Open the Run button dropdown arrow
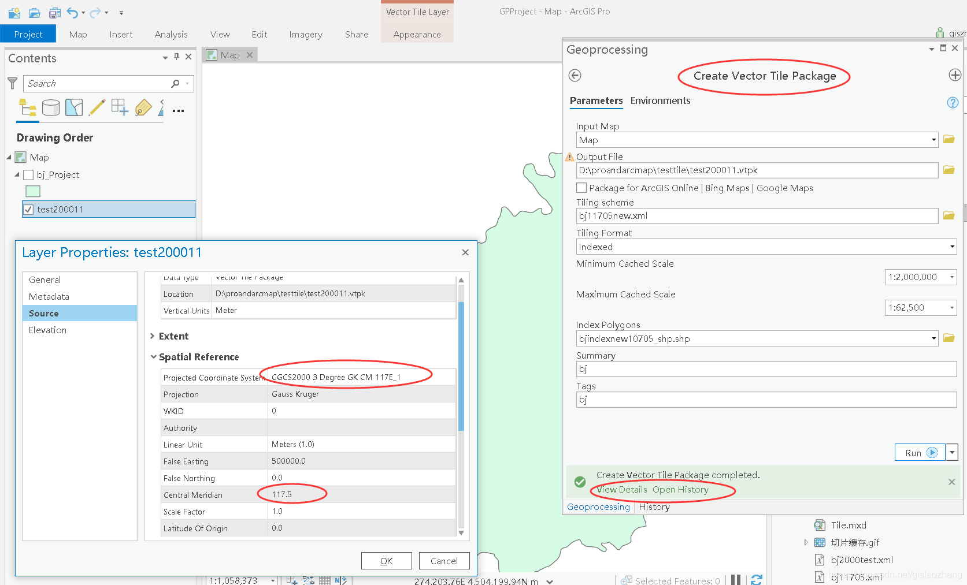Screen dimensions: 967x585 click(x=952, y=453)
